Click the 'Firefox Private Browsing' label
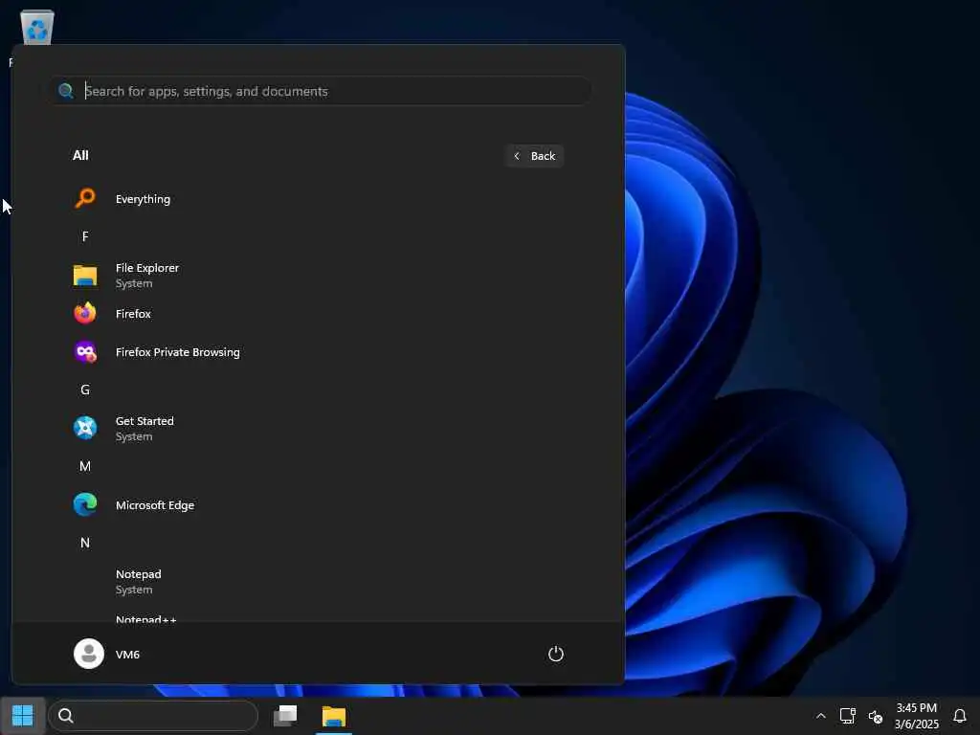Screen dimensions: 980x735 [177, 352]
